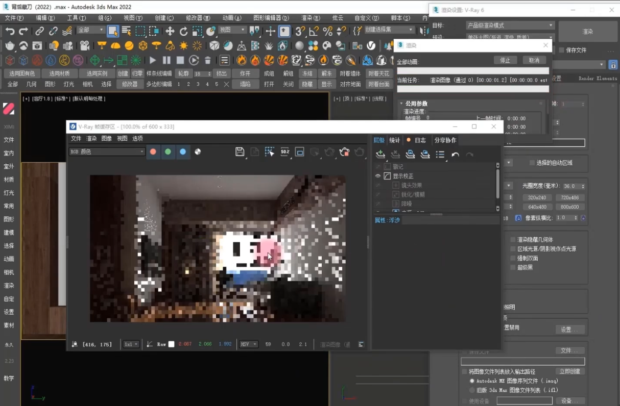Click the 停止 button in render dialog

point(505,60)
